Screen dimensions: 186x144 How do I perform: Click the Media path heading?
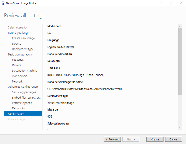pos(54,26)
